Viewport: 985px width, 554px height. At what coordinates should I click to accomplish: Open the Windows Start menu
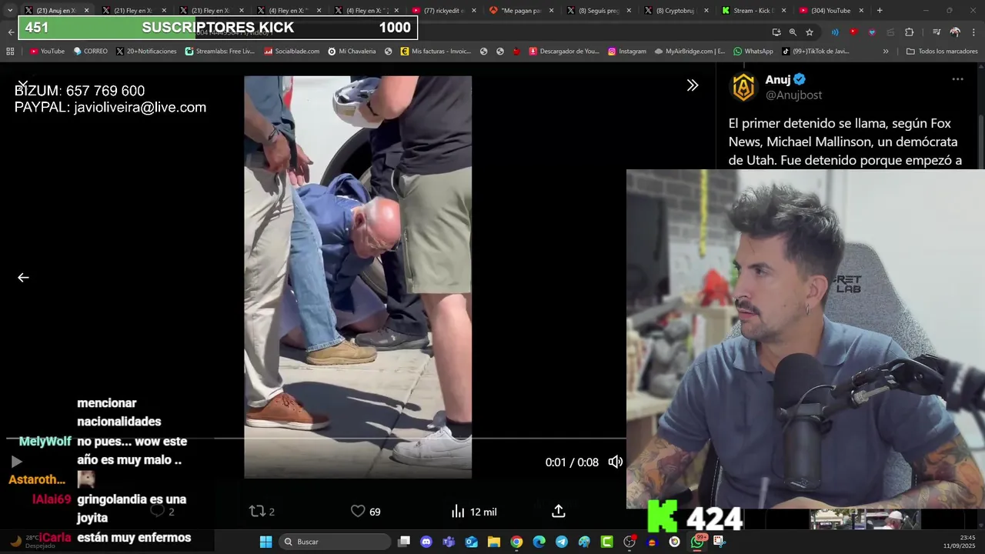(x=265, y=542)
